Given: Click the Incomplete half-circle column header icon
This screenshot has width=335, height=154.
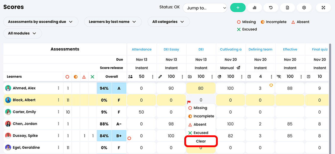Looking at the screenshot, I should tap(75, 77).
